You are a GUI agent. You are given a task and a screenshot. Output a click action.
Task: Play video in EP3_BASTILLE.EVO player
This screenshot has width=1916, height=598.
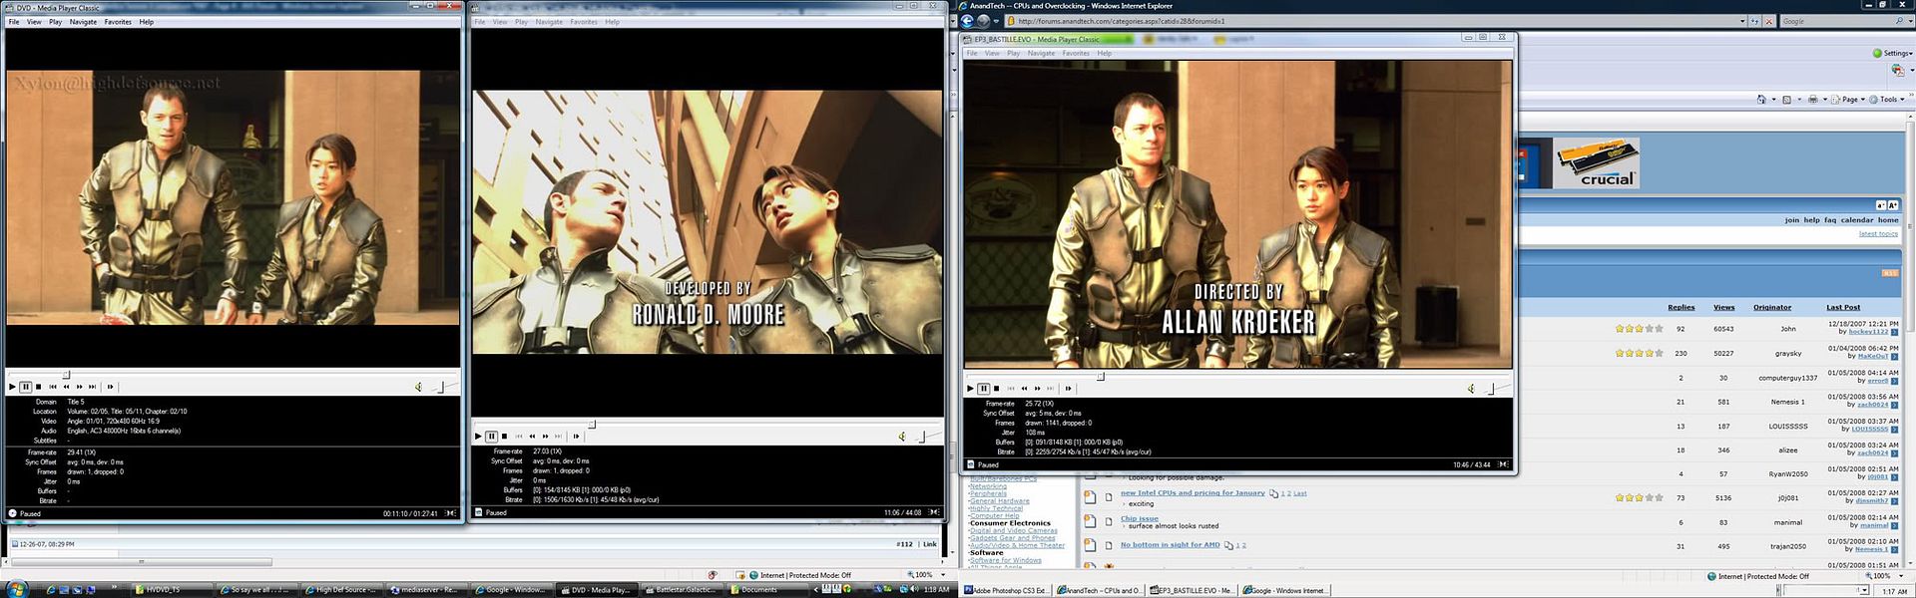pyautogui.click(x=970, y=389)
